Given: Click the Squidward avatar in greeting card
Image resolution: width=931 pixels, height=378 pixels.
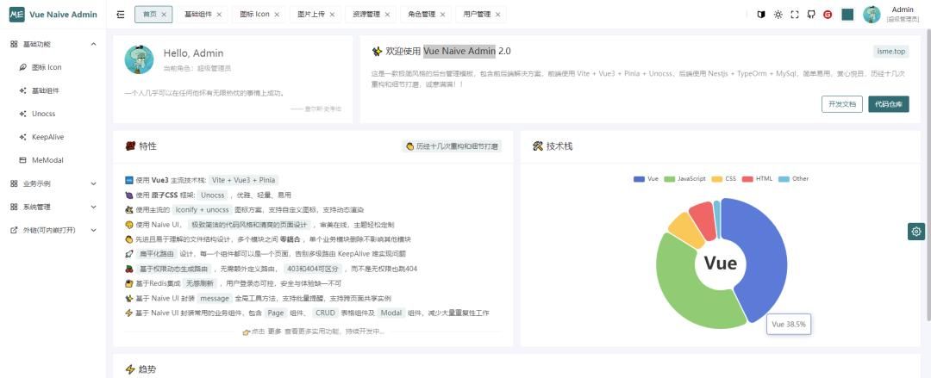Looking at the screenshot, I should point(139,59).
